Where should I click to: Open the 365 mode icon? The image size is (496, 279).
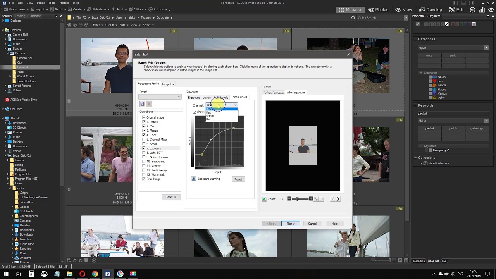pyautogui.click(x=472, y=10)
